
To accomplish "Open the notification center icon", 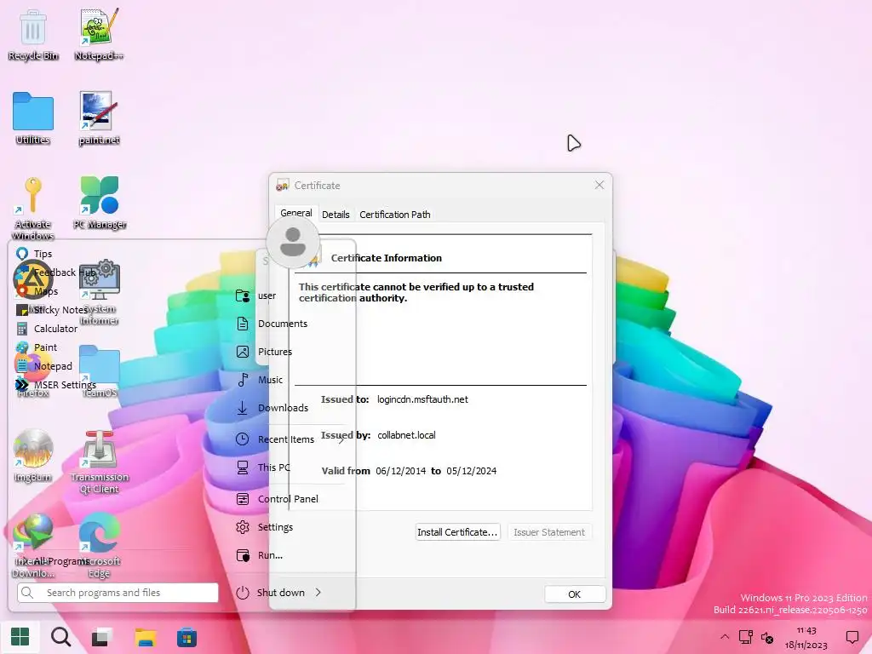I will click(852, 637).
